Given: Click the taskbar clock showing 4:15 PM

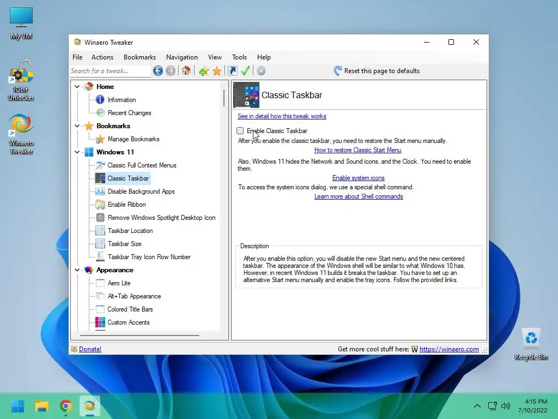Looking at the screenshot, I should [x=533, y=406].
